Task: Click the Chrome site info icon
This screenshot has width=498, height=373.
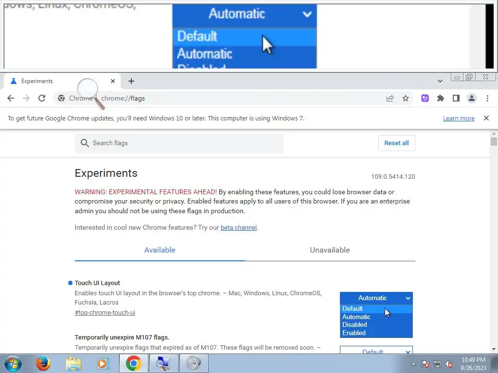Action: pos(61,98)
